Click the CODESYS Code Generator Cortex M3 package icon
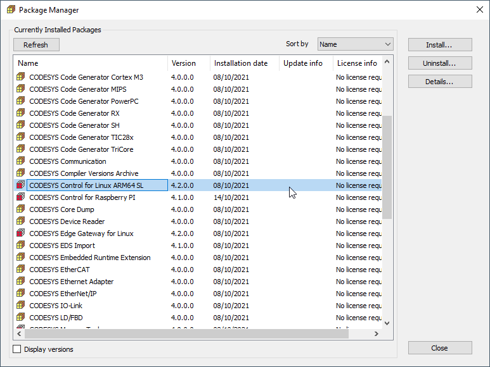 21,77
